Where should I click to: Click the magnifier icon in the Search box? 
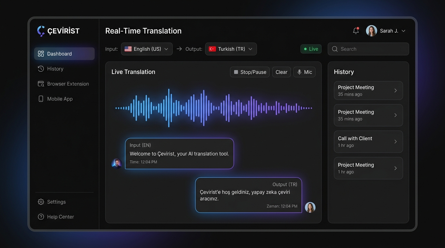click(335, 49)
